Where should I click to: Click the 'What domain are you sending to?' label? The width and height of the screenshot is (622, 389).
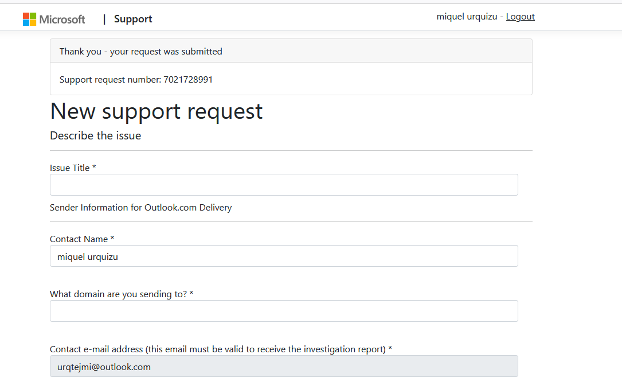point(122,294)
